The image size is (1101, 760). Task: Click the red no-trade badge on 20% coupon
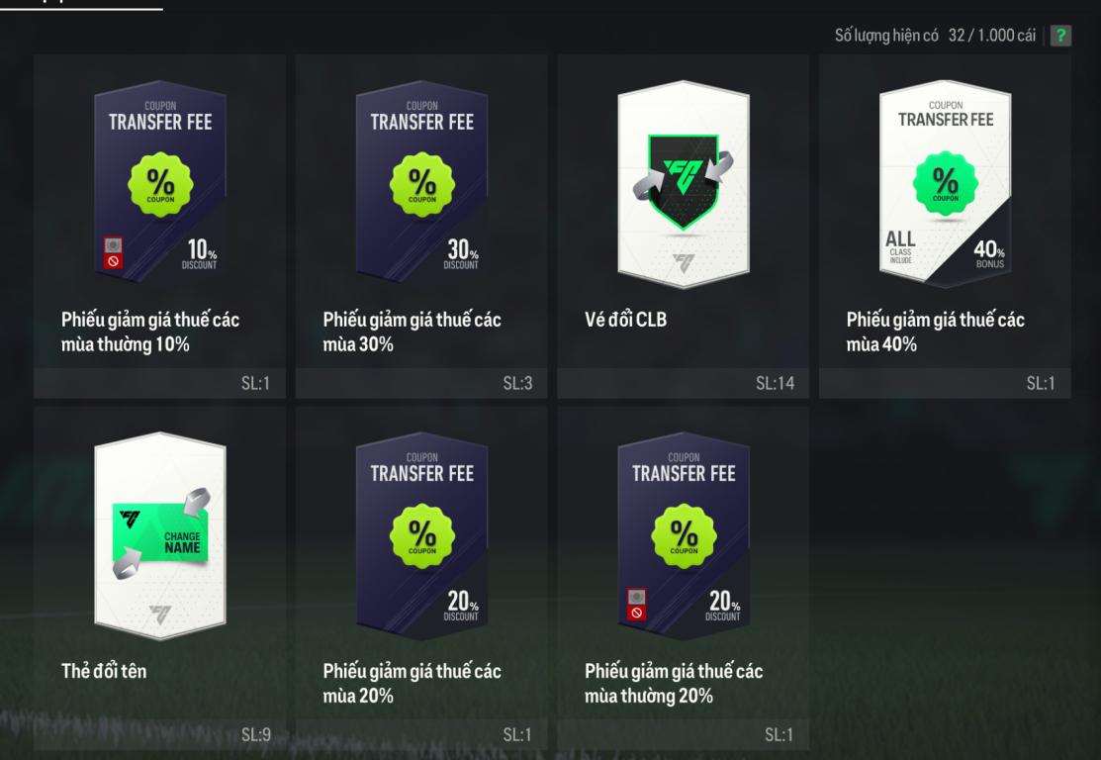click(x=637, y=605)
